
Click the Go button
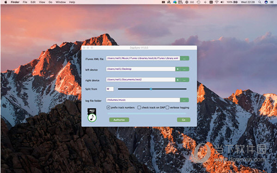click(184, 120)
